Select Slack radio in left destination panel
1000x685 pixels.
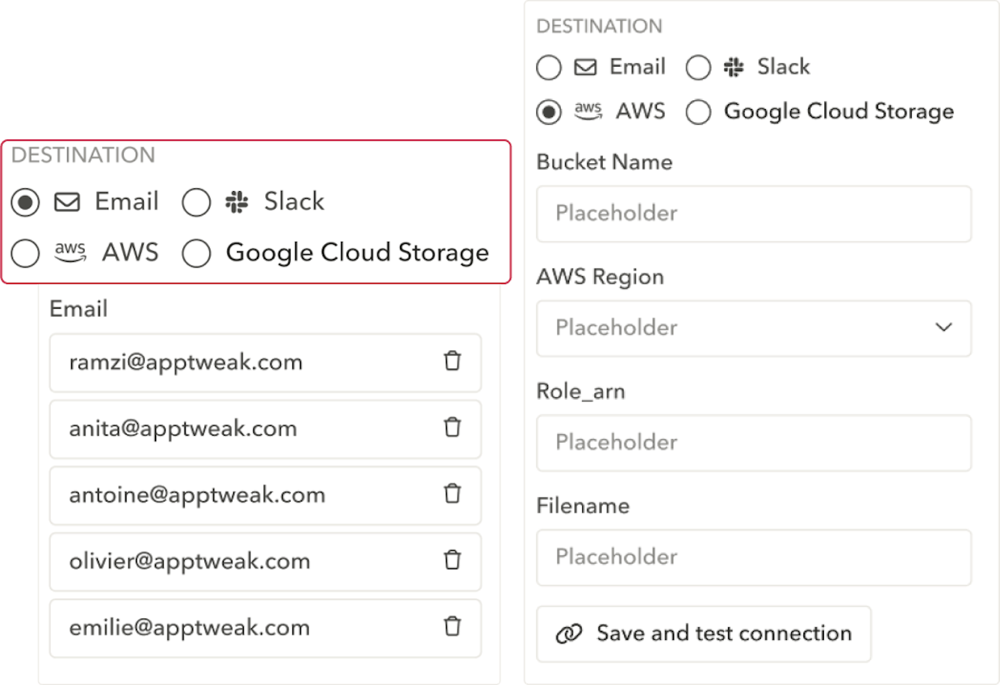coord(197,203)
